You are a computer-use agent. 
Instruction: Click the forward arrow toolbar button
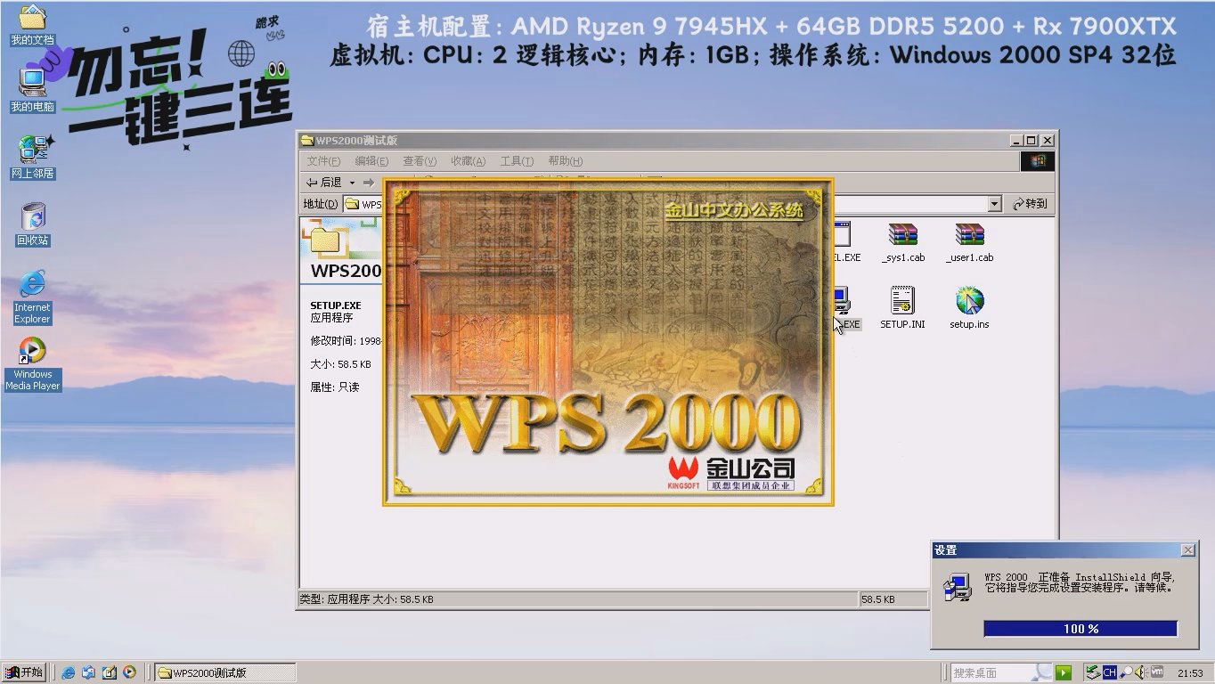[369, 183]
